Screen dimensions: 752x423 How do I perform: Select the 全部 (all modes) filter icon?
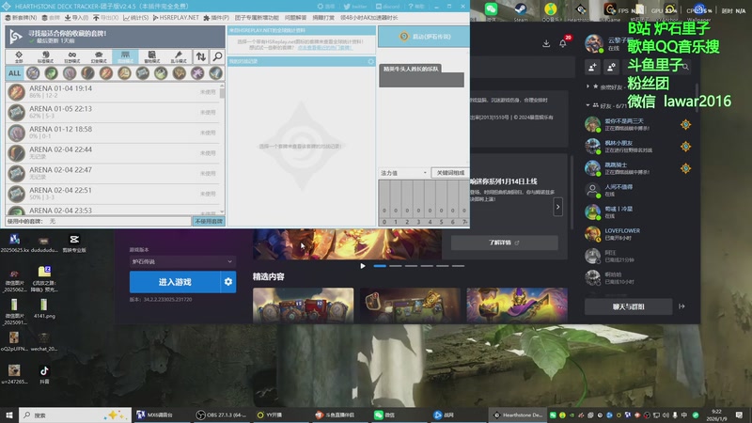[19, 57]
